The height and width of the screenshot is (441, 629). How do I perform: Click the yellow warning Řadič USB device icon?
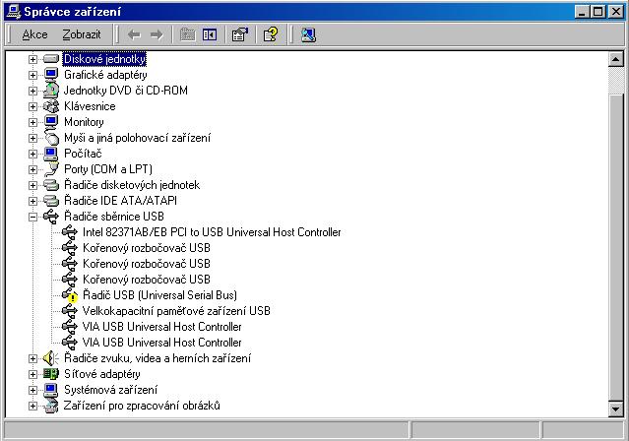pos(69,295)
